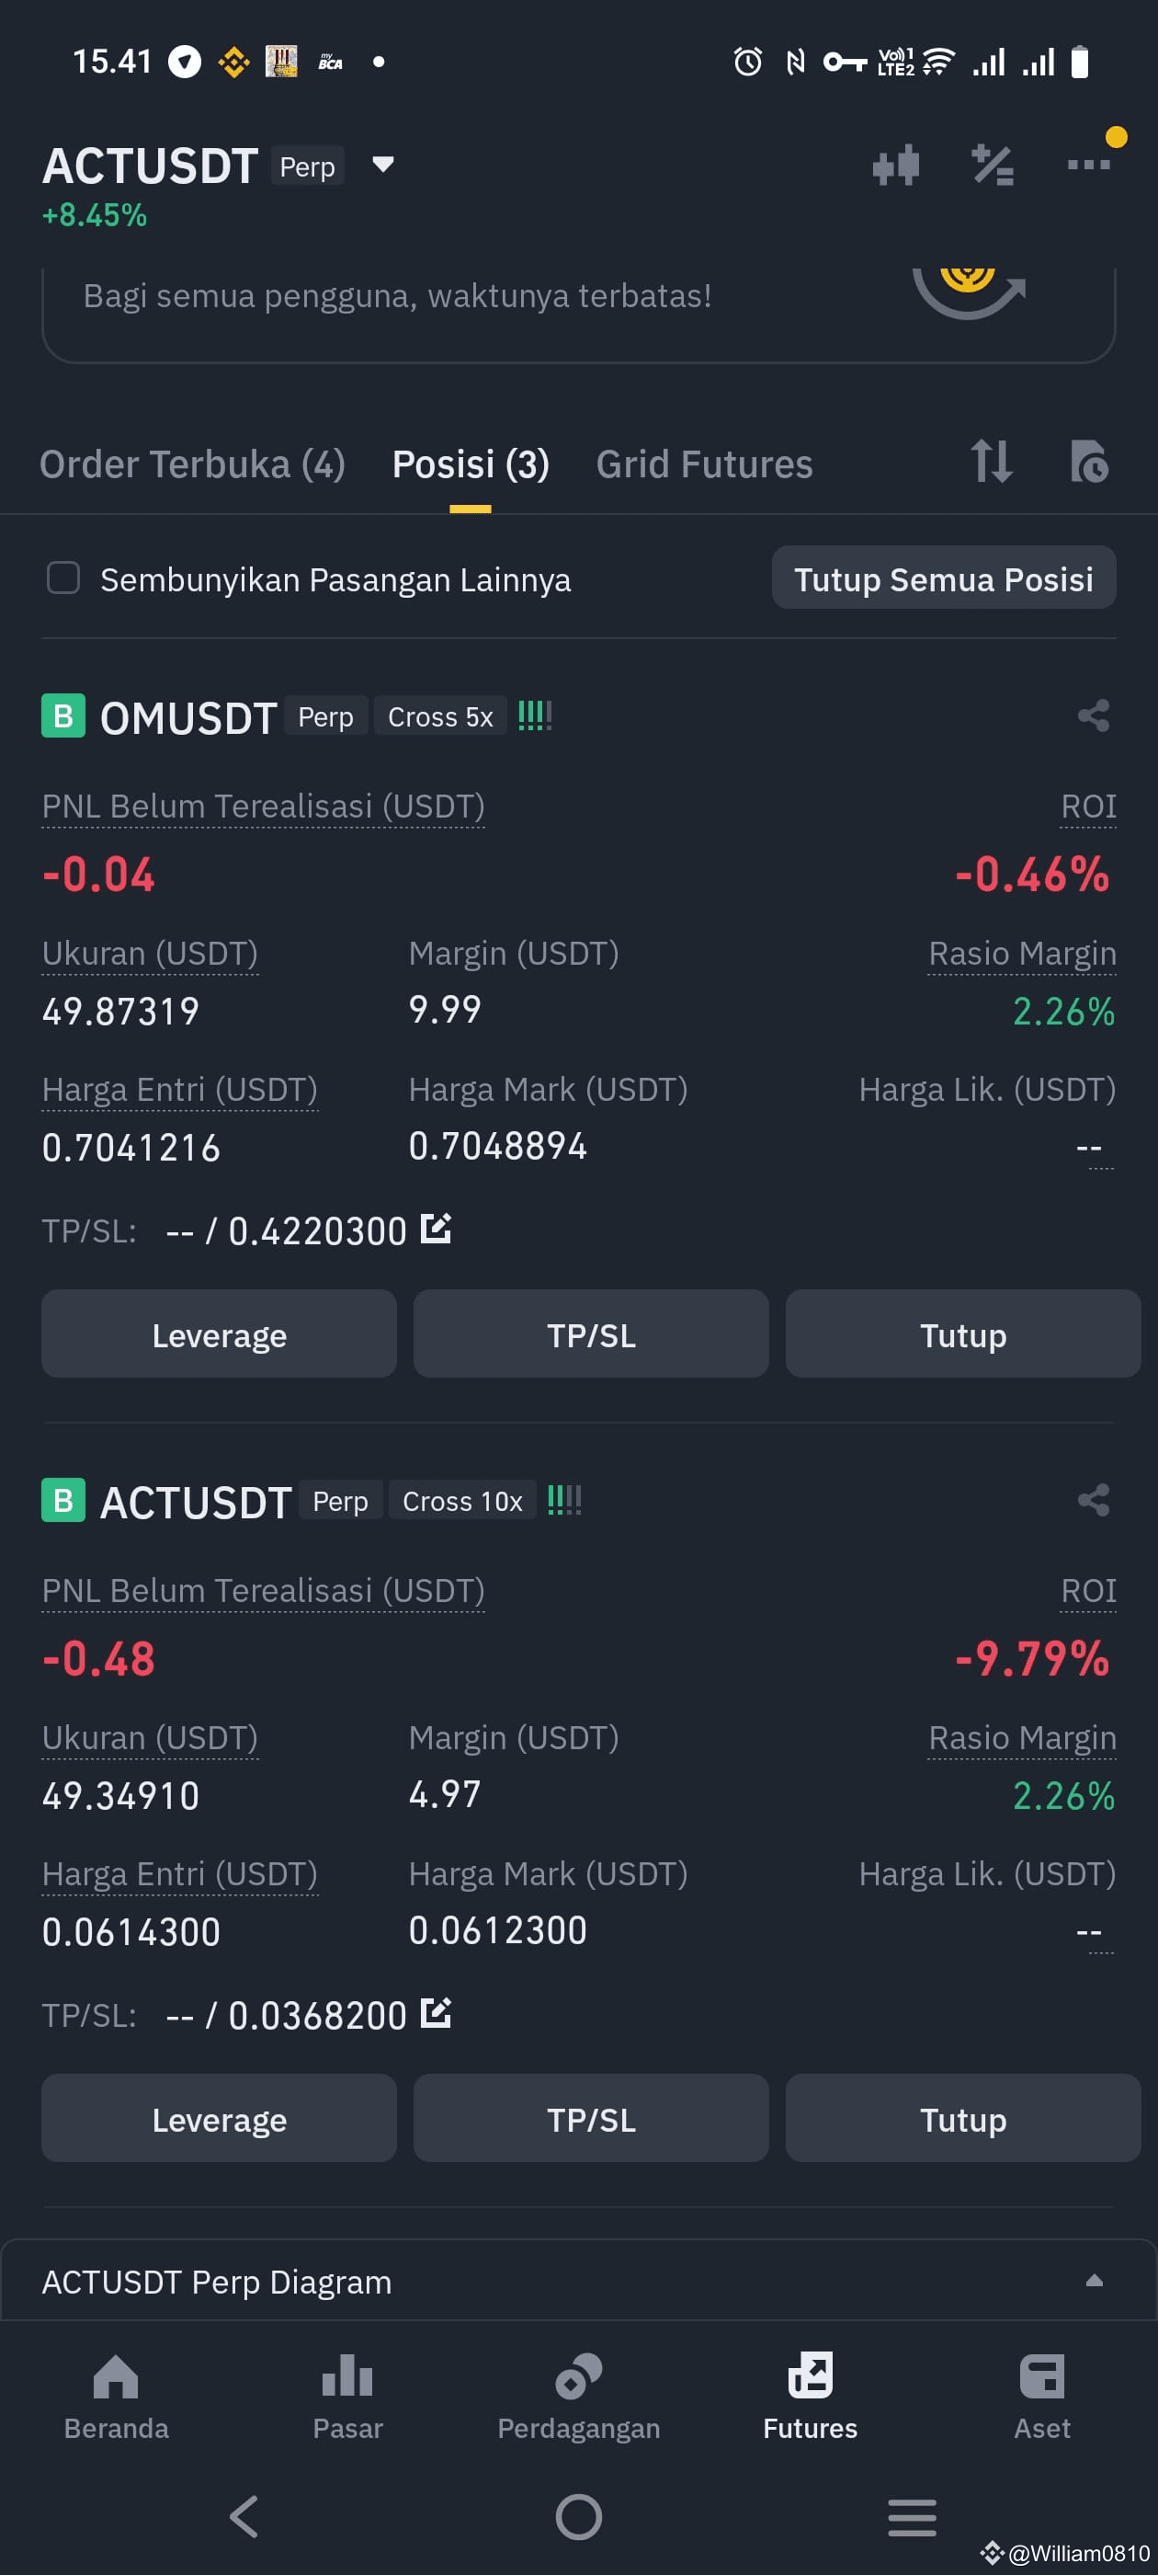Open the OMUSDT Cross 5x margin badge

439,716
